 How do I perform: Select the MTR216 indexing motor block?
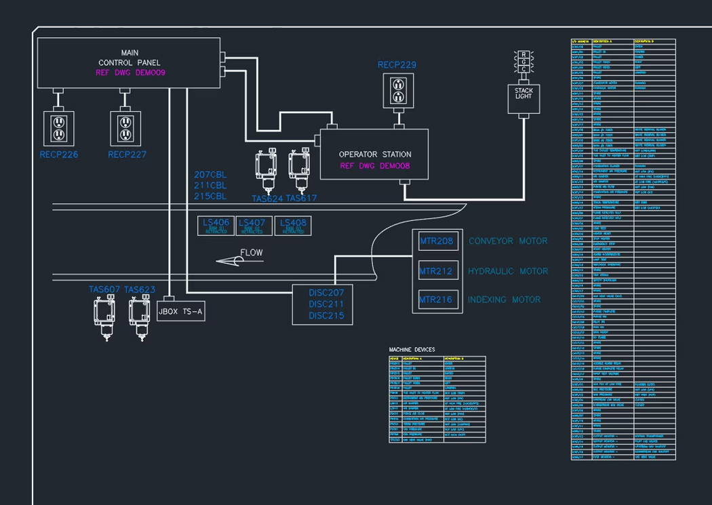tap(436, 300)
